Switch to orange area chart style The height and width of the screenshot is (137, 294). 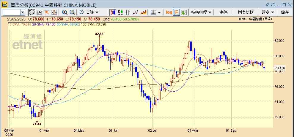pyautogui.click(x=144, y=12)
